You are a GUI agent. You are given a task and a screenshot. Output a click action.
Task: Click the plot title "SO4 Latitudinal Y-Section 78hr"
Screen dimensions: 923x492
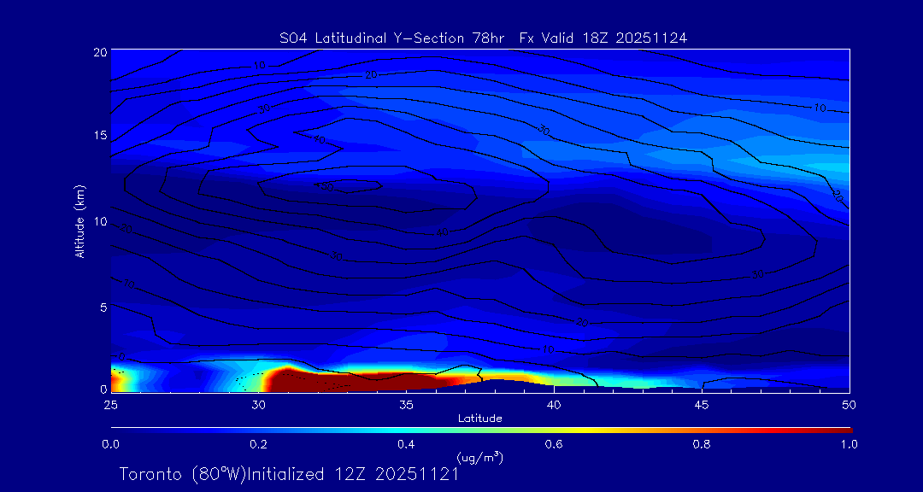click(x=394, y=38)
